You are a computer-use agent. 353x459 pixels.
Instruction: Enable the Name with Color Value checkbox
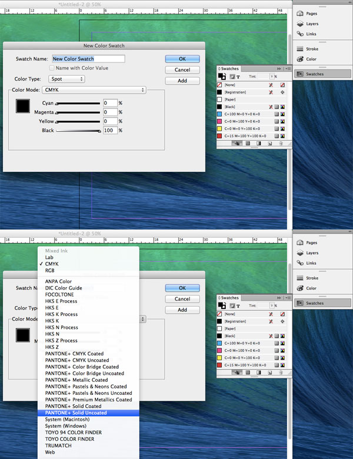click(52, 68)
